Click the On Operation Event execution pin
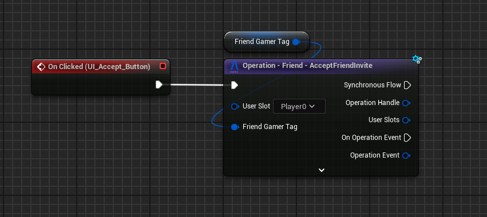The width and height of the screenshot is (487, 217). 407,138
